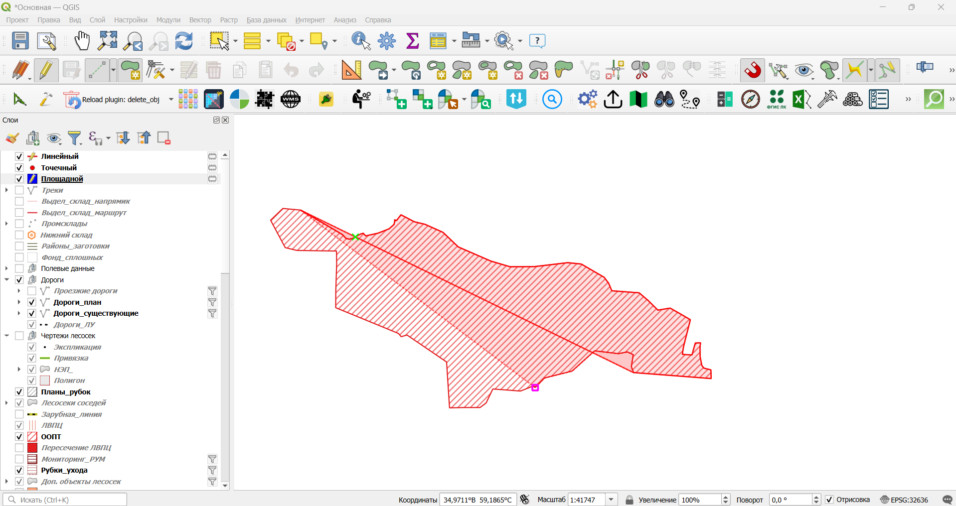Image resolution: width=956 pixels, height=506 pixels.
Task: Select the Pan Map hand tool
Action: tap(82, 41)
